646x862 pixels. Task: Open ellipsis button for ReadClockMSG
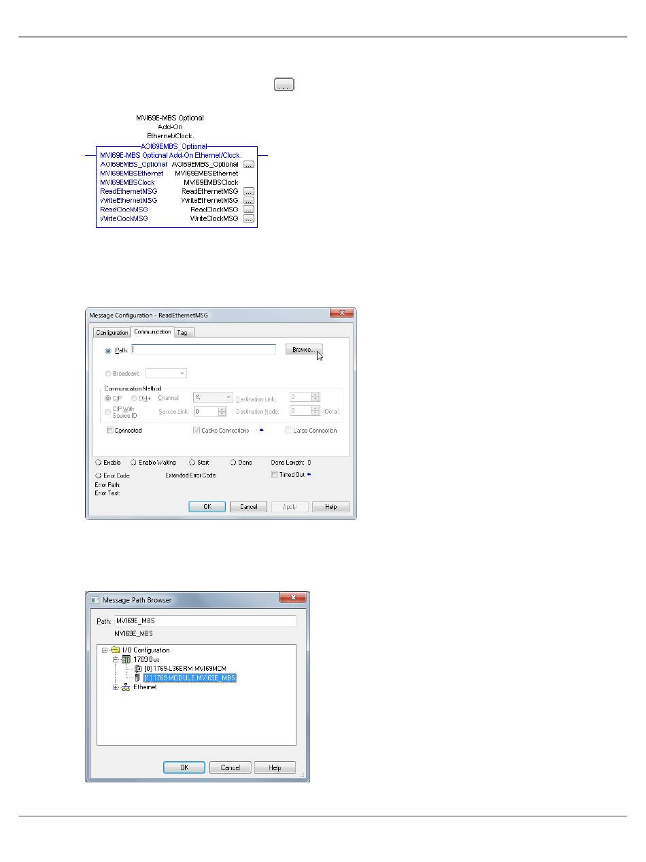[249, 210]
